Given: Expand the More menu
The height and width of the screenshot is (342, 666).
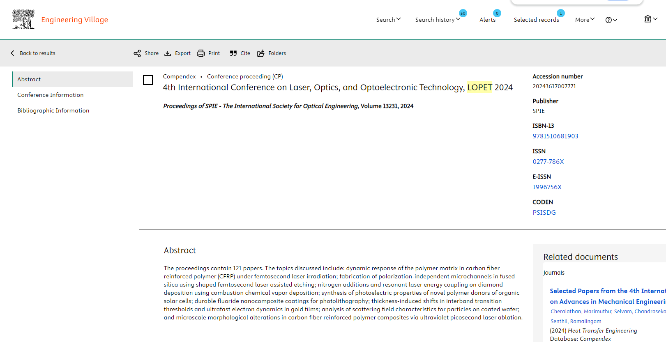Looking at the screenshot, I should [x=585, y=20].
